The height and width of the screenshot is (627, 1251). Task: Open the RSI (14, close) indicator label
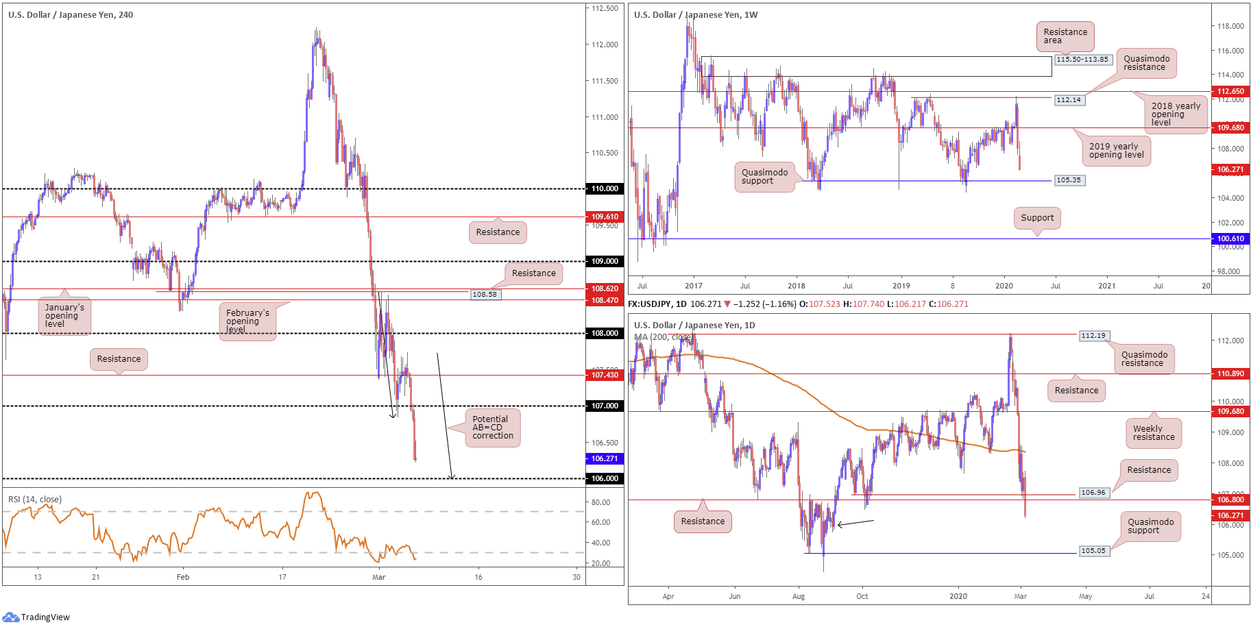click(35, 499)
